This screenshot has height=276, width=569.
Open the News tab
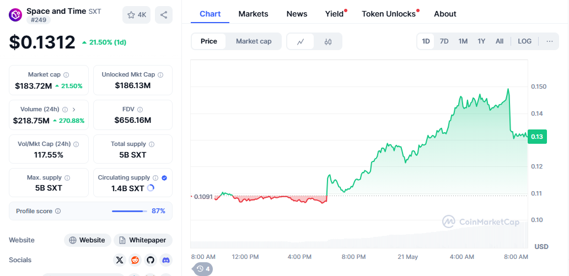(297, 14)
